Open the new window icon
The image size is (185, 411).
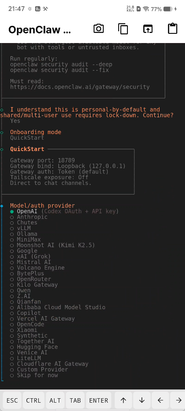tap(148, 29)
